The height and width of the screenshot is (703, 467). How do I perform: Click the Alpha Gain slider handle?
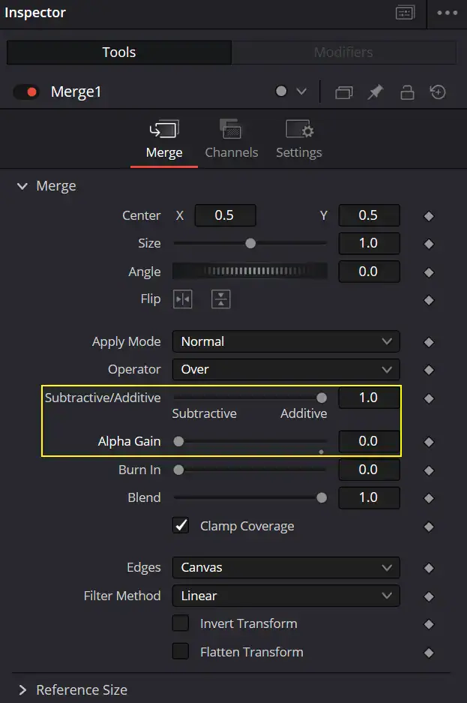(x=178, y=441)
